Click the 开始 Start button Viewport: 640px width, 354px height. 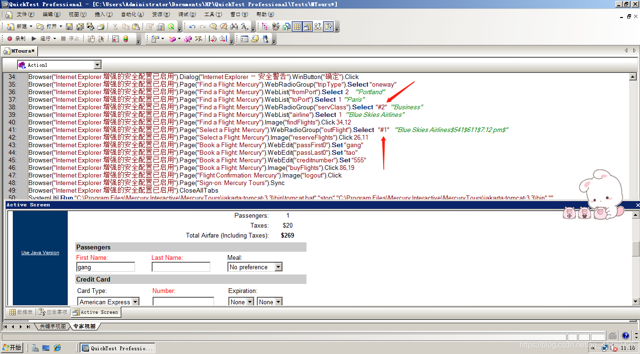[12, 348]
